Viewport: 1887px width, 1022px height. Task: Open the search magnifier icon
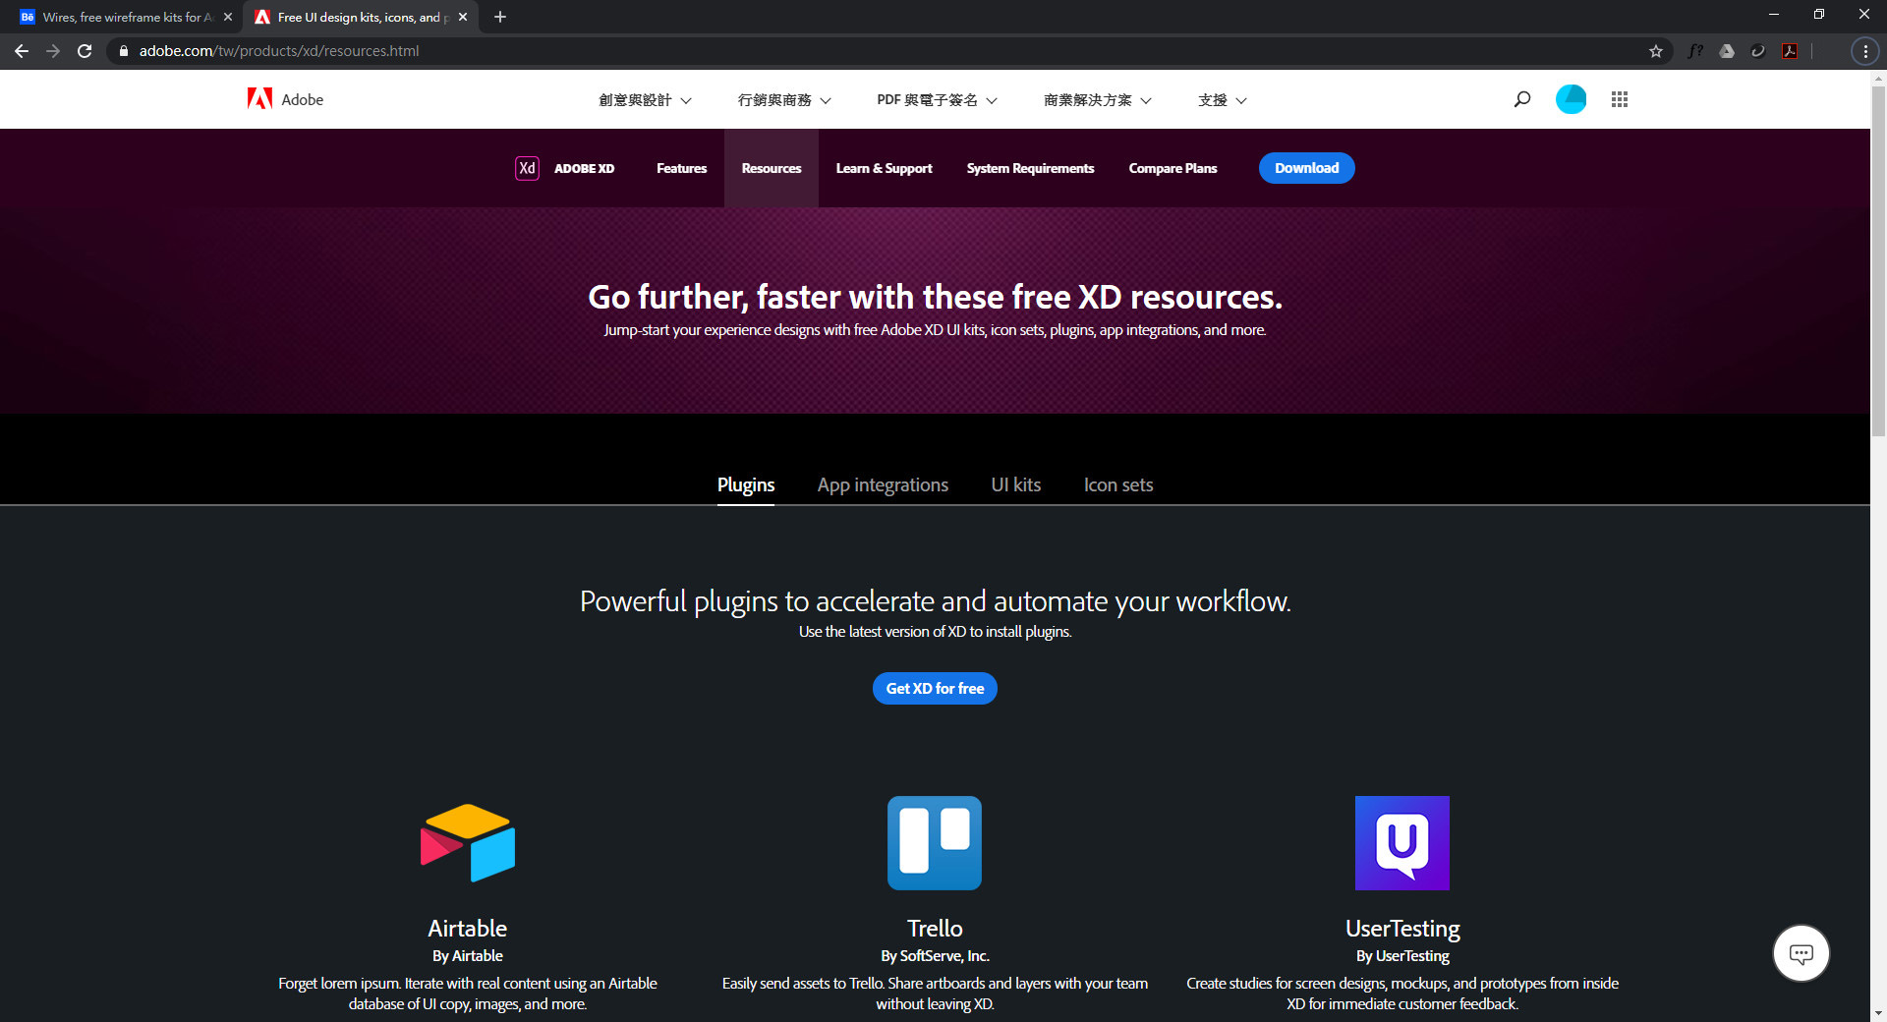[1522, 99]
